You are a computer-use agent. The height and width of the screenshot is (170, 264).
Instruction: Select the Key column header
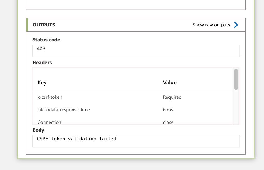point(42,83)
